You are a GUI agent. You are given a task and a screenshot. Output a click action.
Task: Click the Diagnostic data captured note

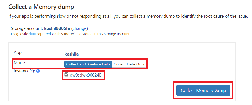(70, 34)
